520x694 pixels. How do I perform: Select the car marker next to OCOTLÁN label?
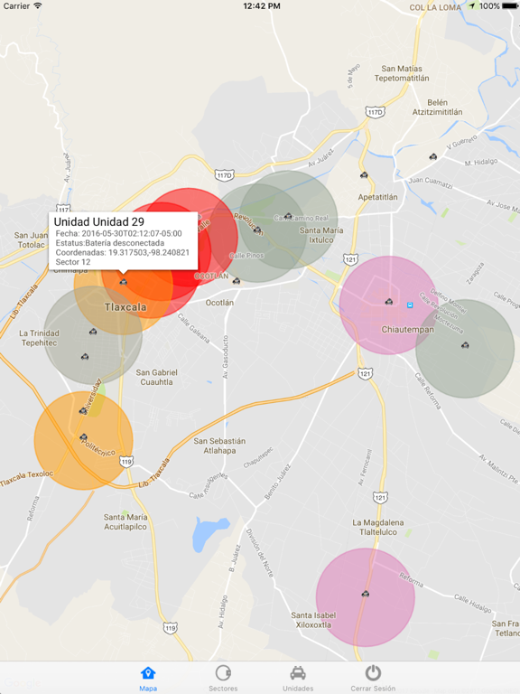[x=237, y=281]
